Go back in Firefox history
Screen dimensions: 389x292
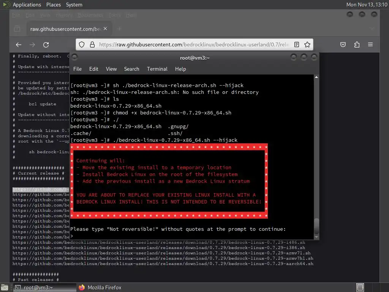[19, 45]
